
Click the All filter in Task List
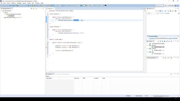click(x=162, y=13)
